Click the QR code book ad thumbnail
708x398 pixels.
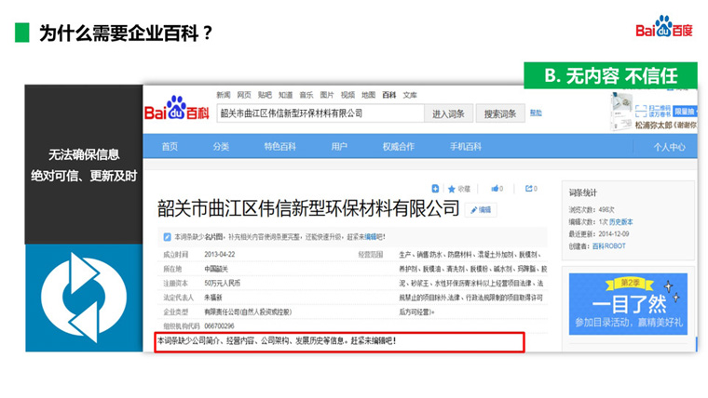(x=622, y=111)
